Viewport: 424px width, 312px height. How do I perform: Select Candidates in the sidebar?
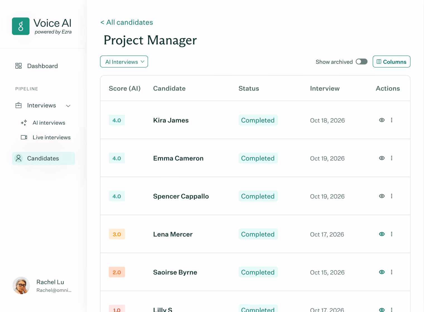(x=44, y=158)
